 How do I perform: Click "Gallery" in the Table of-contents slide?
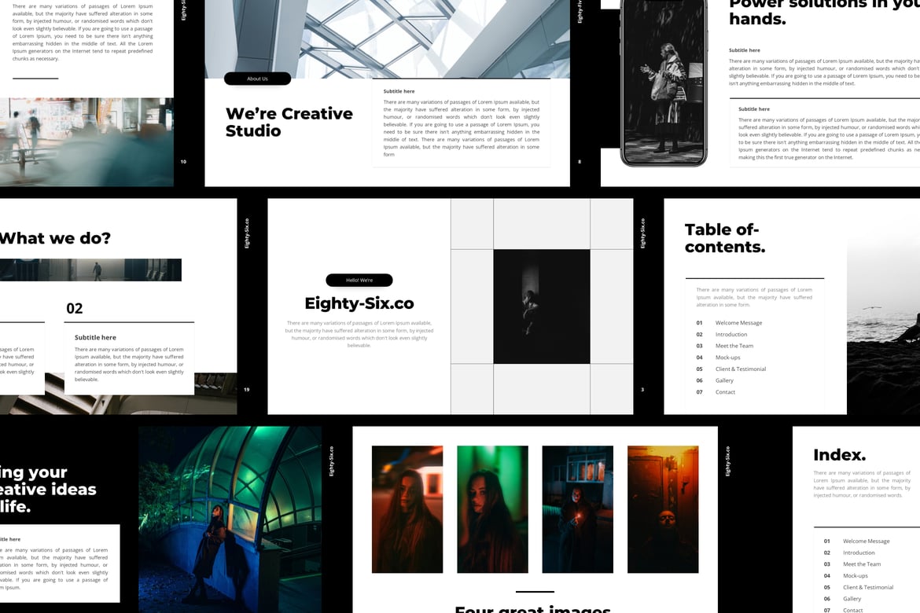[x=724, y=380]
